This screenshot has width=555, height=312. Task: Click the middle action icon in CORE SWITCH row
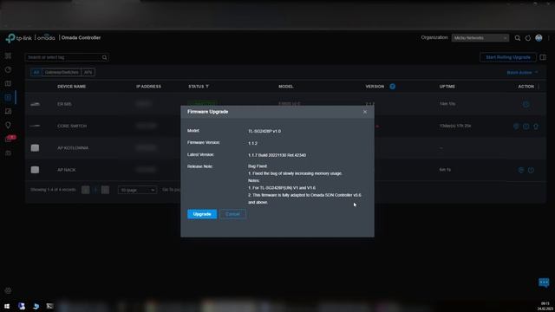[526, 126]
